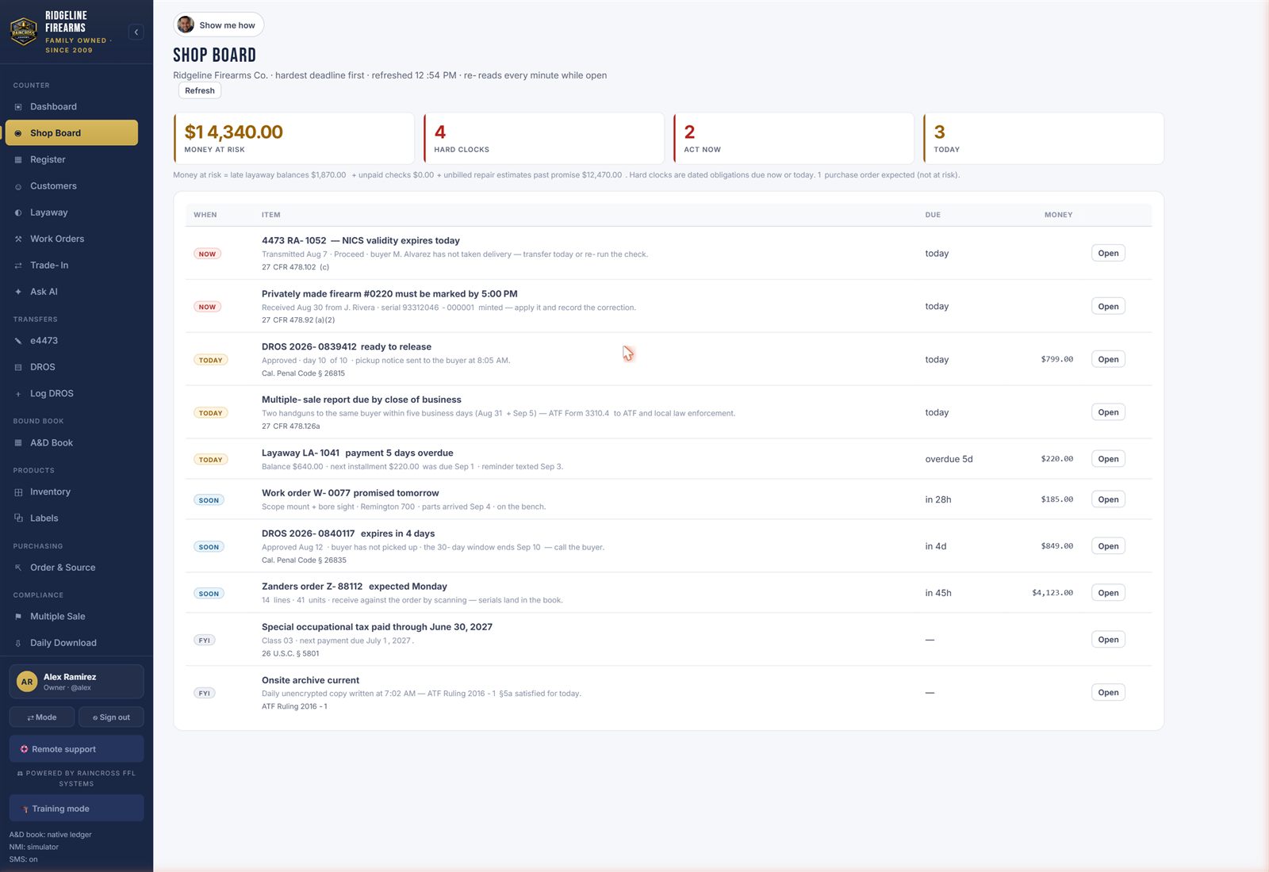Viewport: 1269px width, 872px height.
Task: Click the Hard Clocks summary card
Action: click(544, 139)
